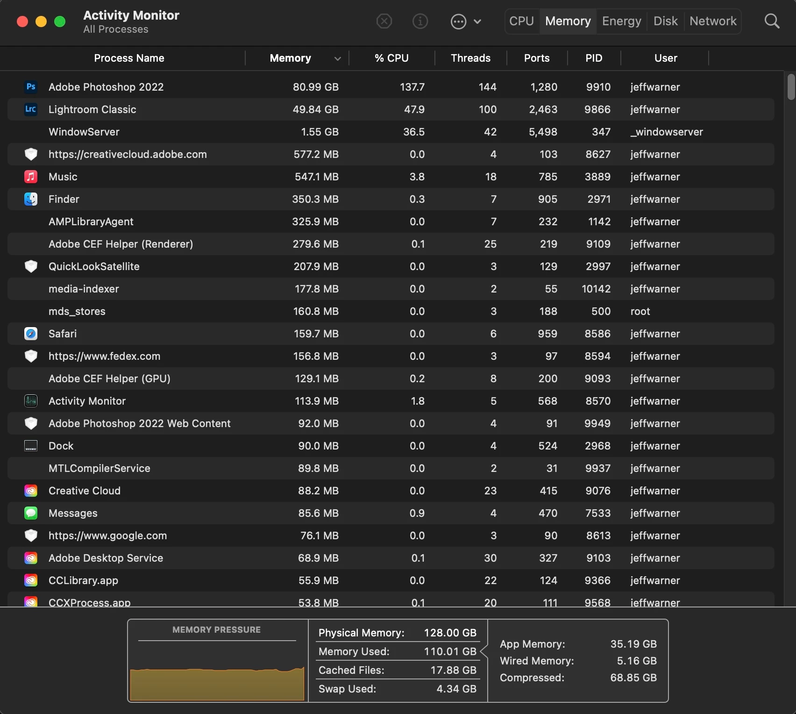Click the _windowserver user cell

point(667,132)
